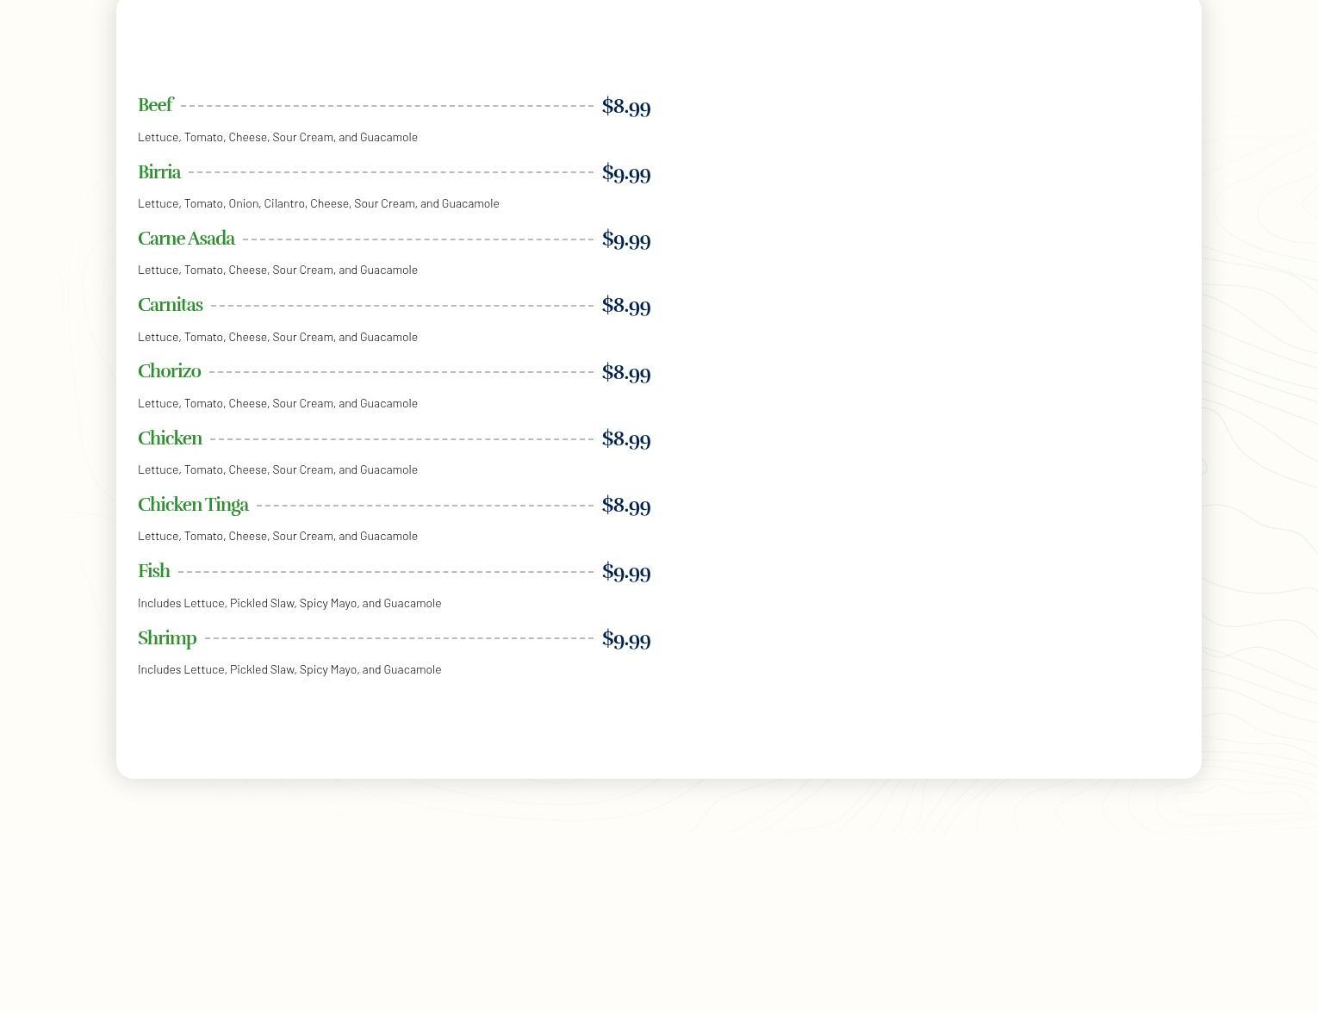Select the $9.99 price beside Fish

click(x=626, y=572)
